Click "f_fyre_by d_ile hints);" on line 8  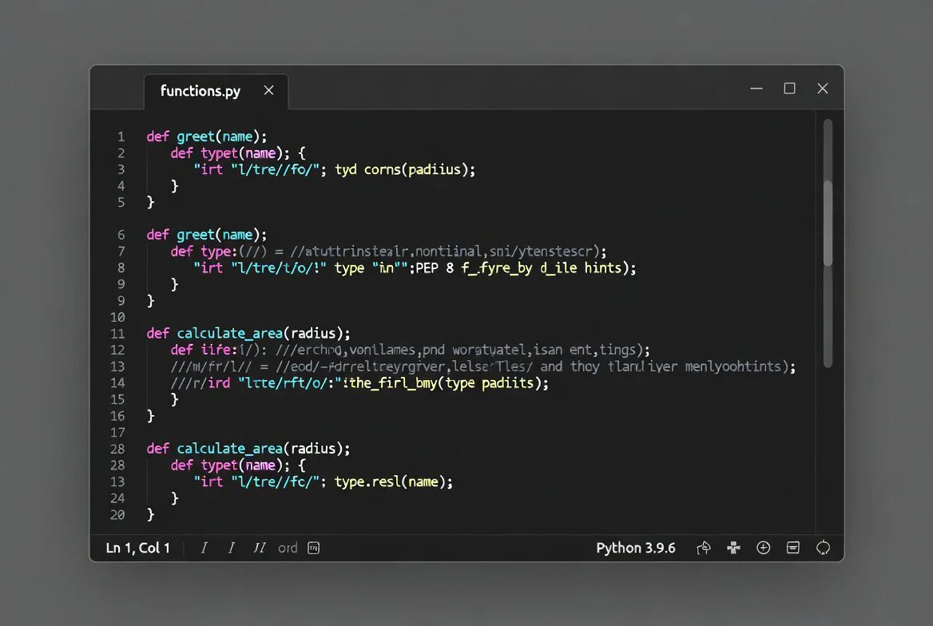point(549,268)
